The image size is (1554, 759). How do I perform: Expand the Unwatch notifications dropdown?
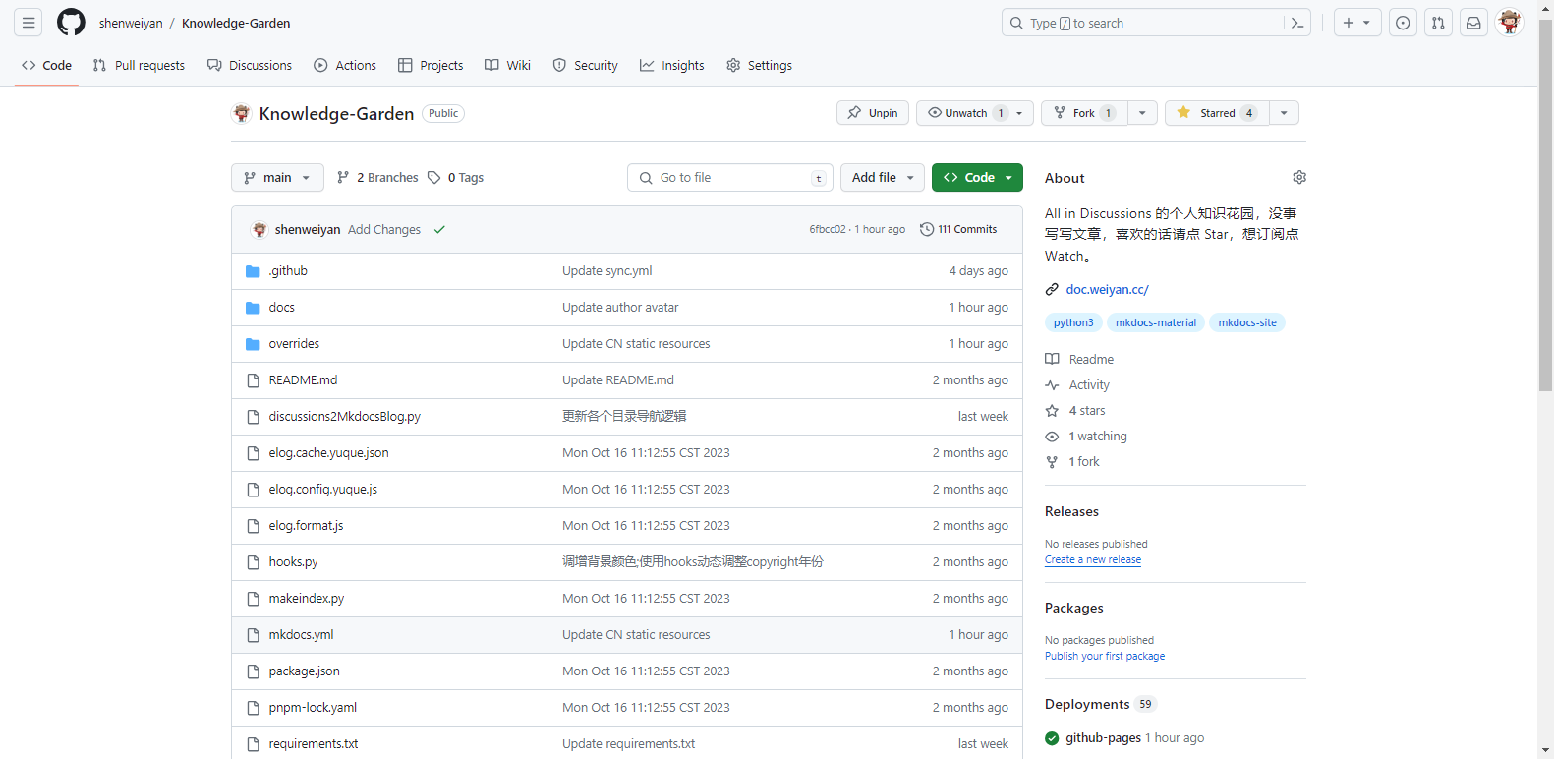(x=975, y=113)
